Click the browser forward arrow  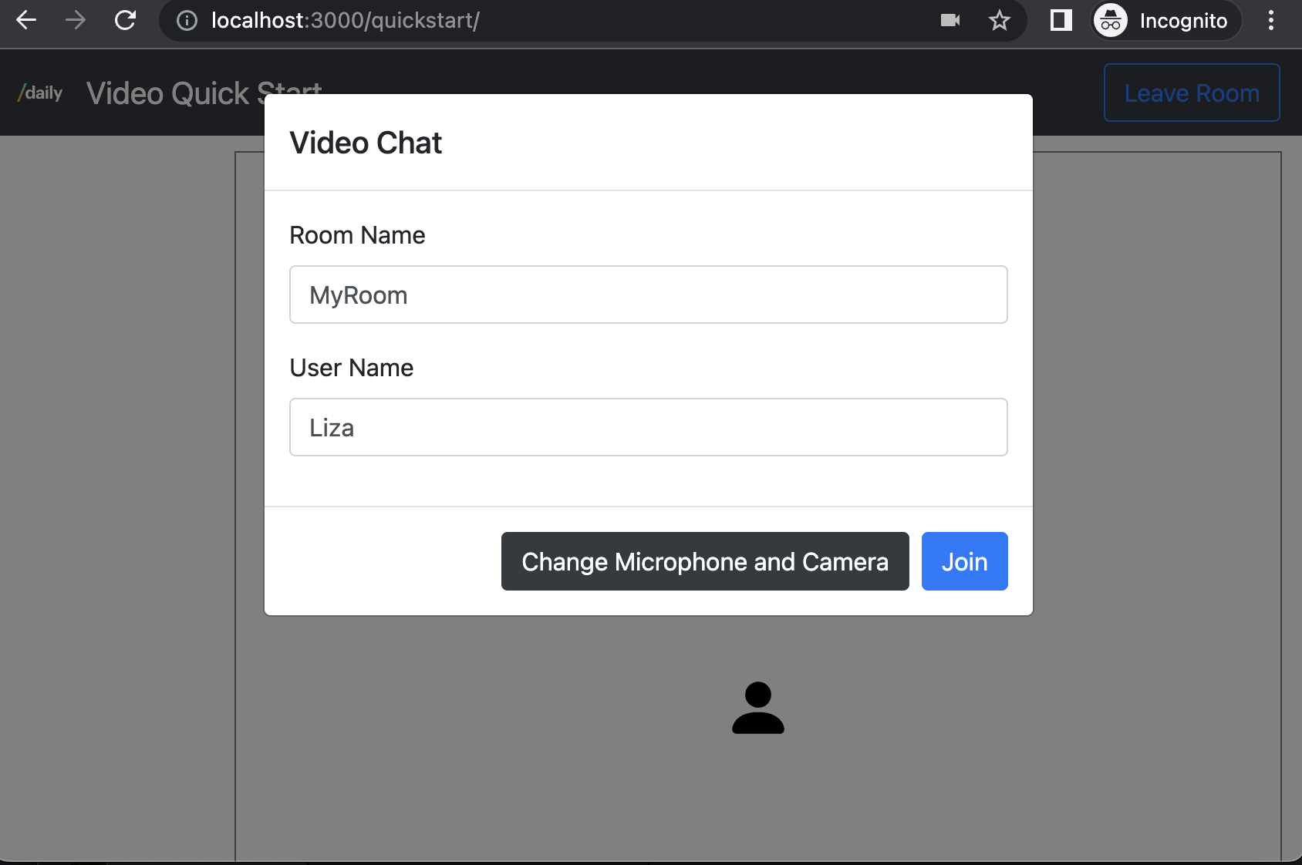tap(76, 21)
